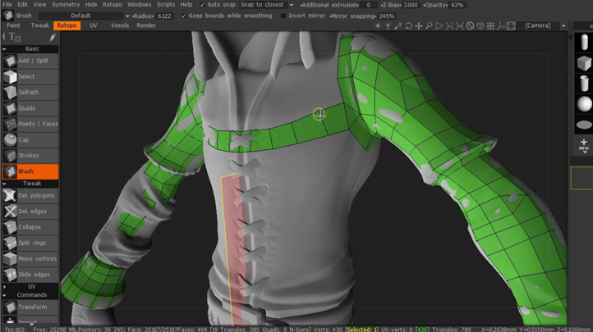The image size is (593, 332).
Task: Pick the Move vertices tool
Action: 30,259
